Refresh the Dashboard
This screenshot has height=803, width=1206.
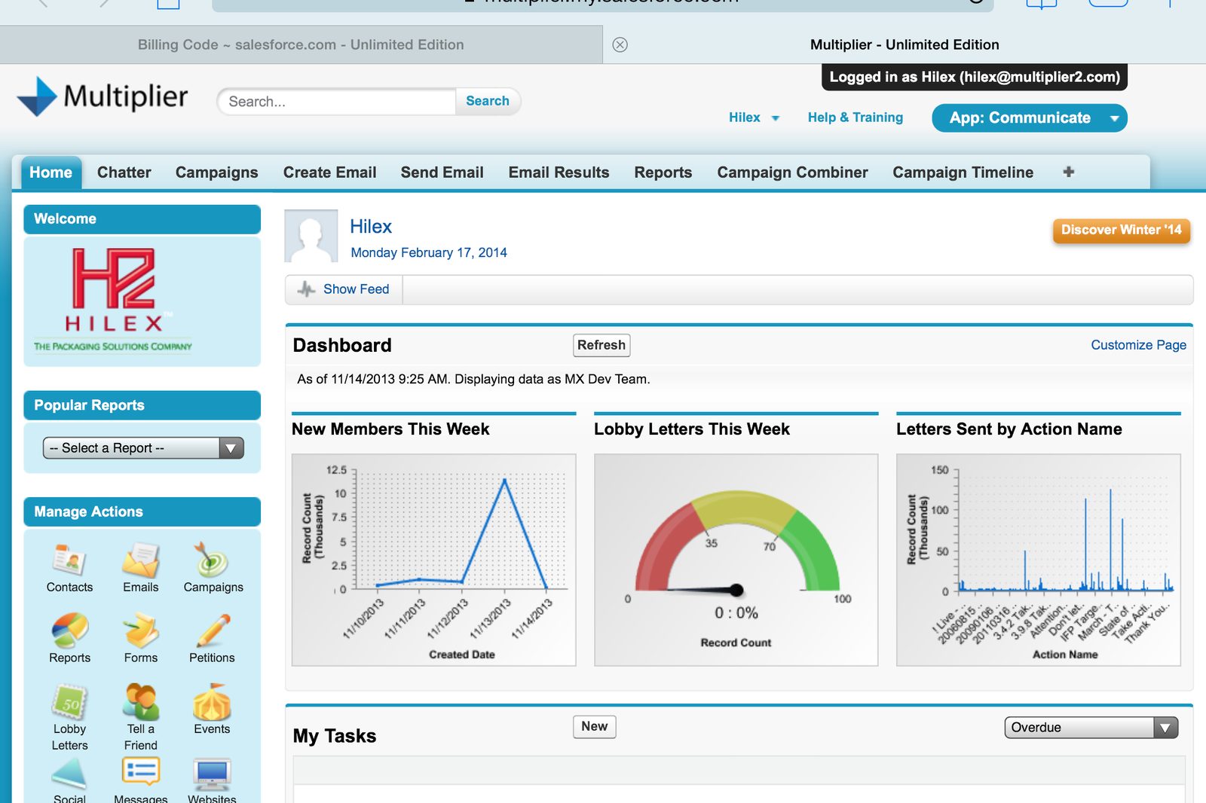coord(601,345)
